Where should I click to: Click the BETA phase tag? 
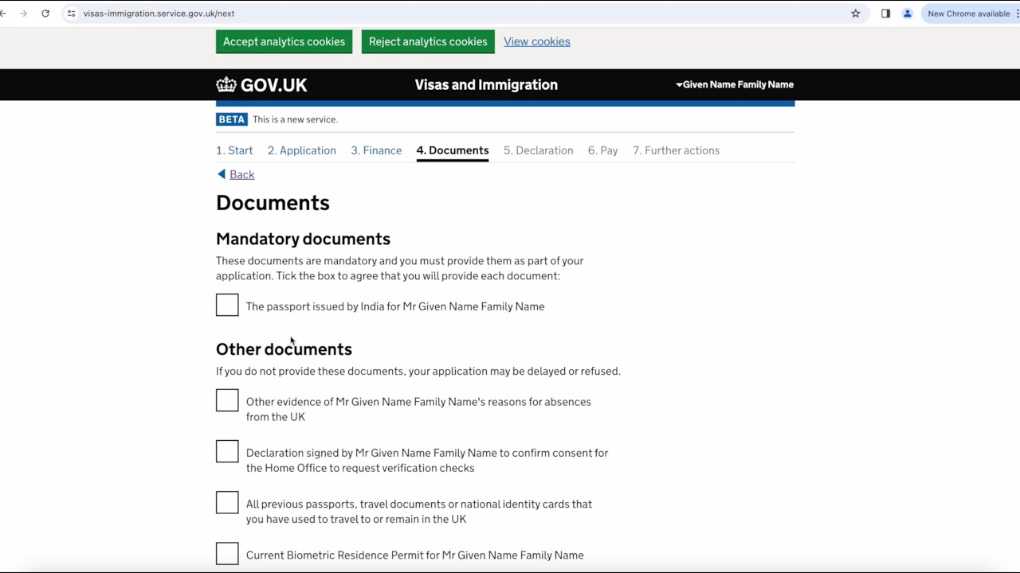(x=232, y=119)
